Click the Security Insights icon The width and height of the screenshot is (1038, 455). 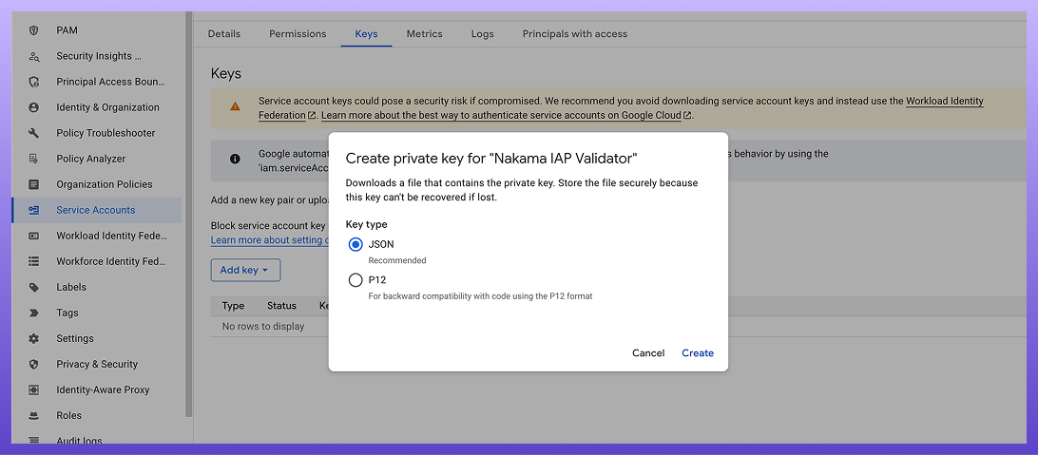coord(34,56)
